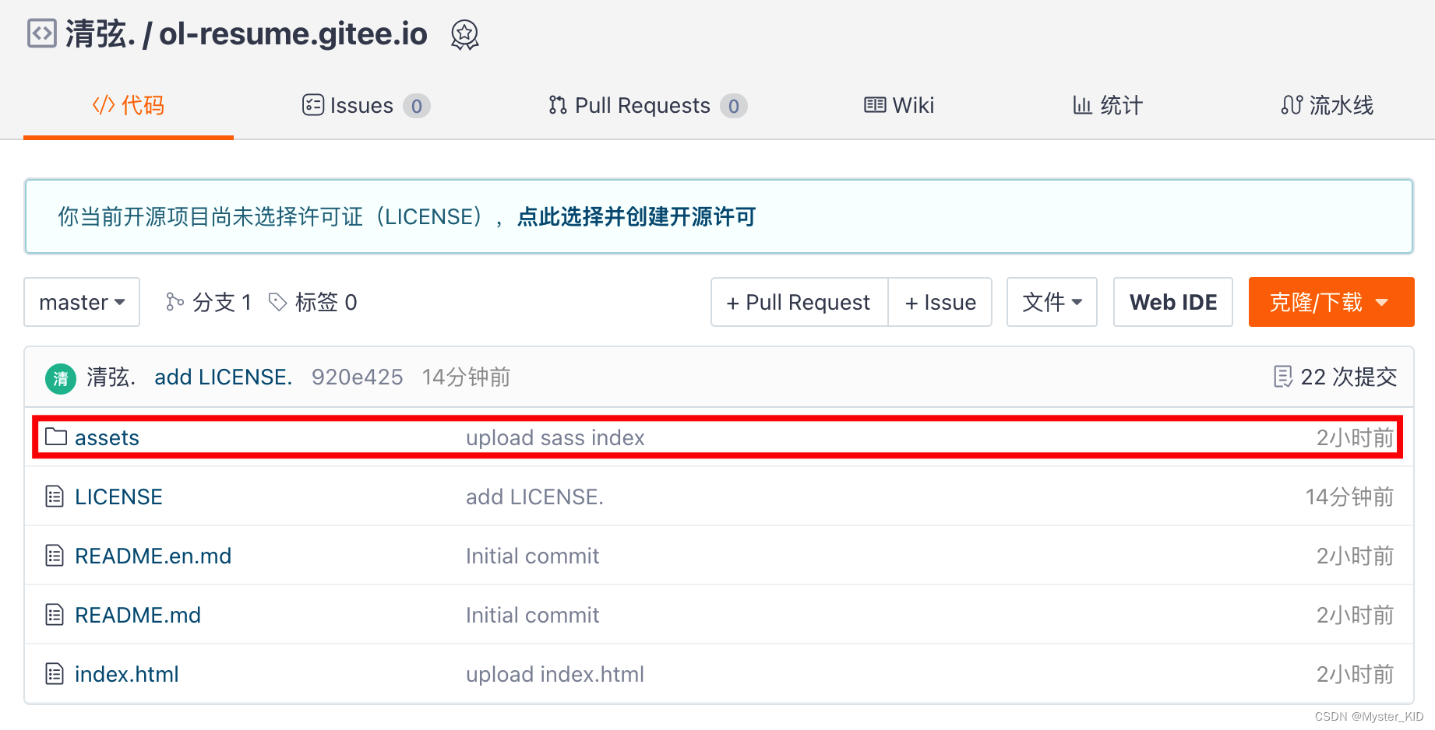Open the 统计 statistics tab
1435x730 pixels.
(1107, 105)
